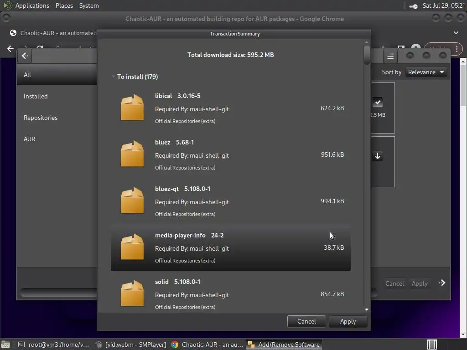467x350 pixels.
Task: Click the scroll down arrow in summary list
Action: tap(367, 309)
